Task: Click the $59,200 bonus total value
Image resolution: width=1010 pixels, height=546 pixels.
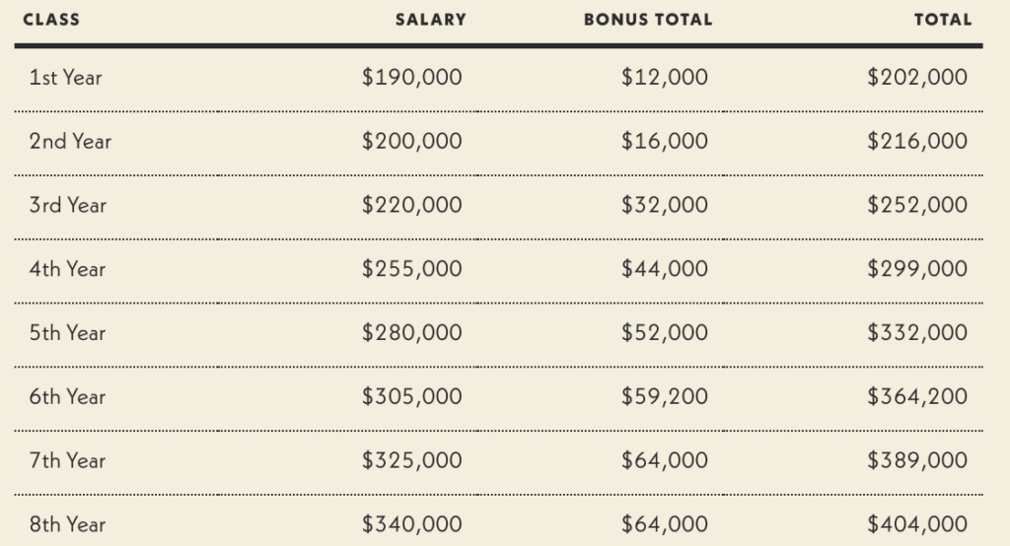Action: pyautogui.click(x=664, y=397)
